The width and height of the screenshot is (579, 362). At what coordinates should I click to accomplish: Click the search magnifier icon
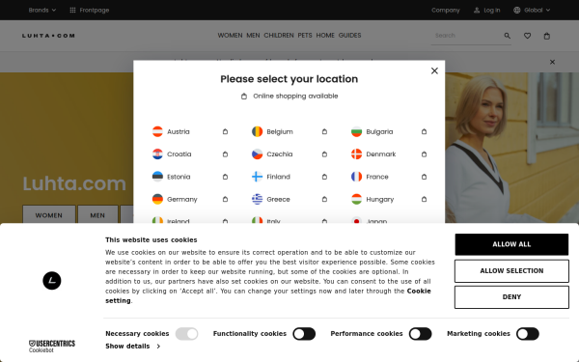coord(507,36)
